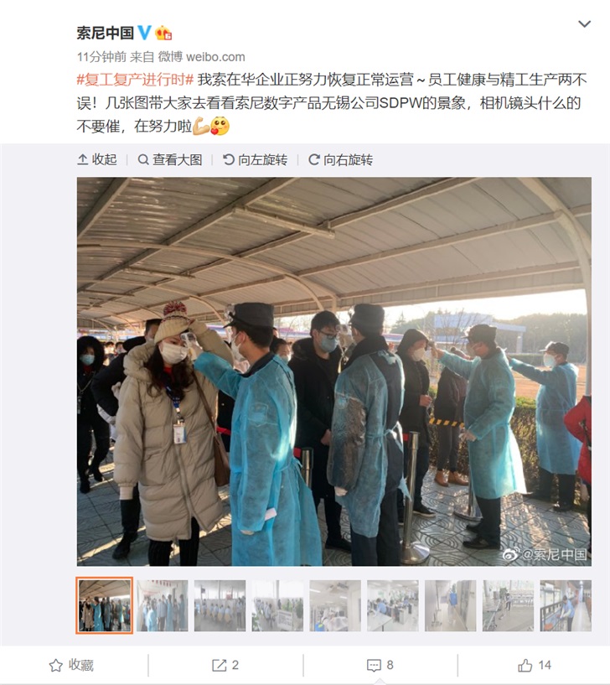
Task: Click the blue verified V badge
Action: pyautogui.click(x=144, y=33)
